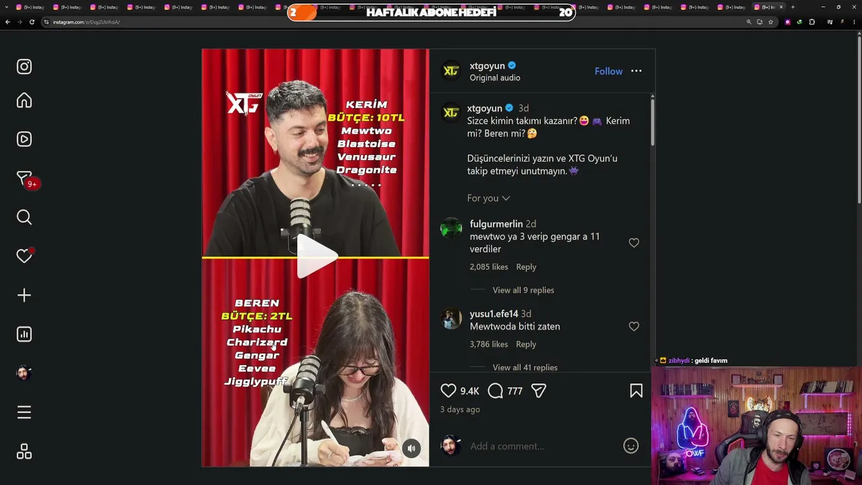Viewport: 862px width, 485px height.
Task: Zoom via the magnifier in address bar
Action: pos(749,22)
